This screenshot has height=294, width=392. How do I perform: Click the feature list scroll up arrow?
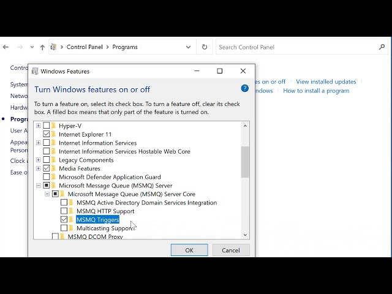click(245, 126)
